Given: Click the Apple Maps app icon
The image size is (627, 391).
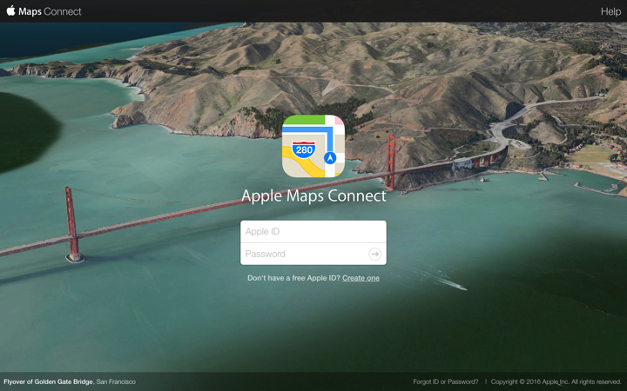Looking at the screenshot, I should point(313,146).
